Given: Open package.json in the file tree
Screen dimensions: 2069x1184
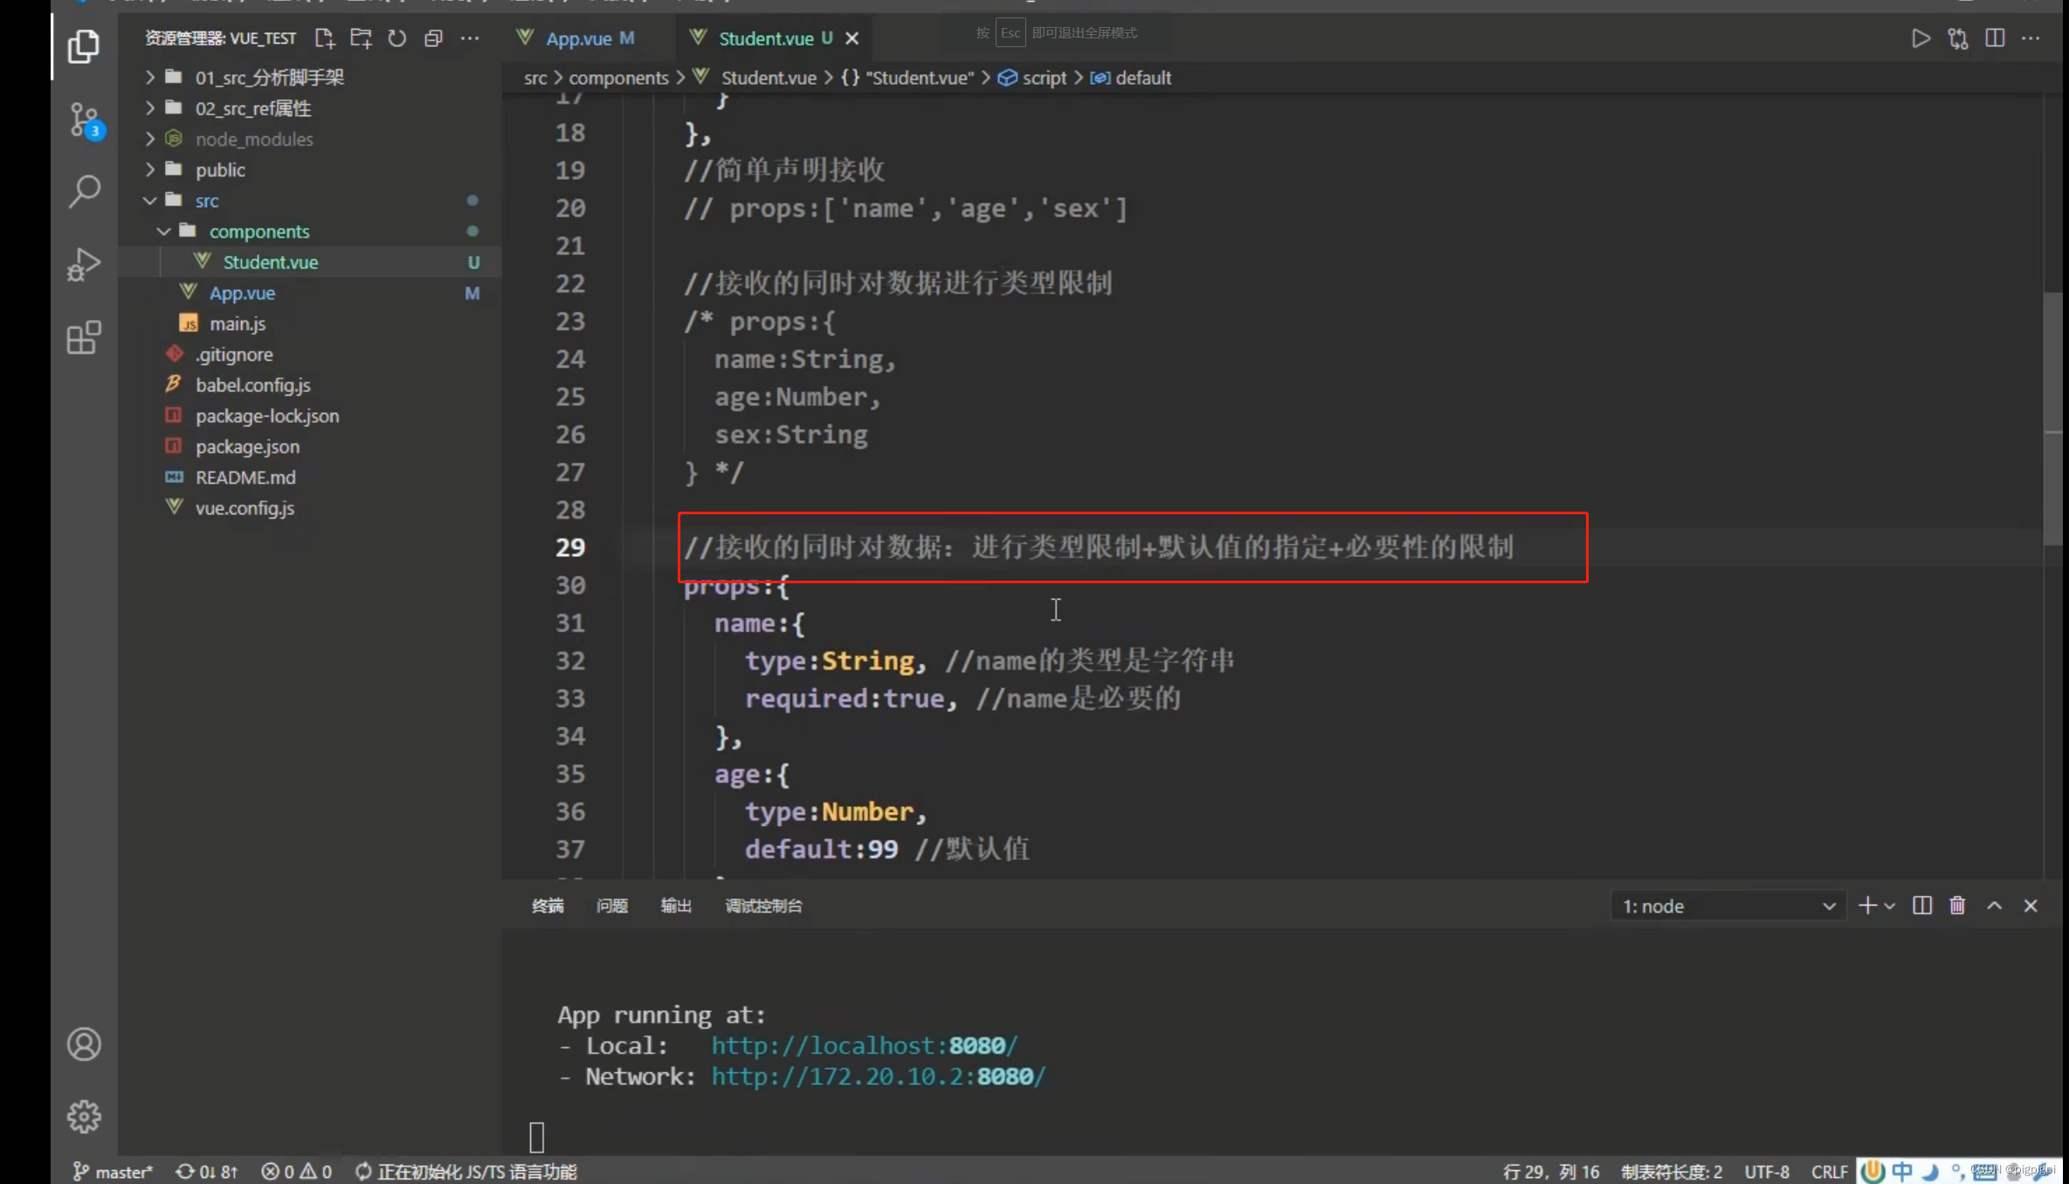Looking at the screenshot, I should (310, 447).
